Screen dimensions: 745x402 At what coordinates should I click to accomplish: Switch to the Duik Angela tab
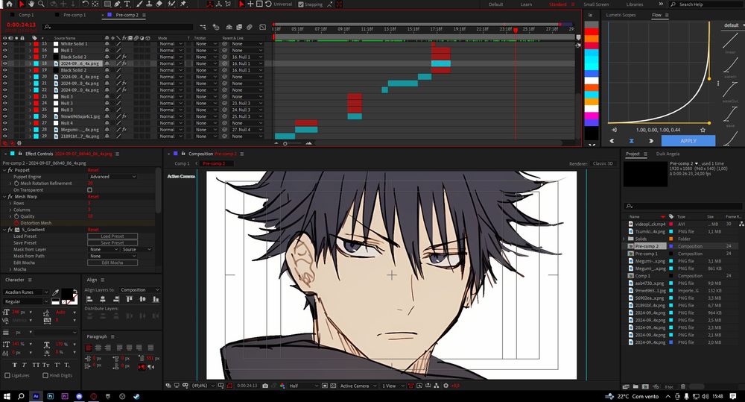(x=668, y=154)
